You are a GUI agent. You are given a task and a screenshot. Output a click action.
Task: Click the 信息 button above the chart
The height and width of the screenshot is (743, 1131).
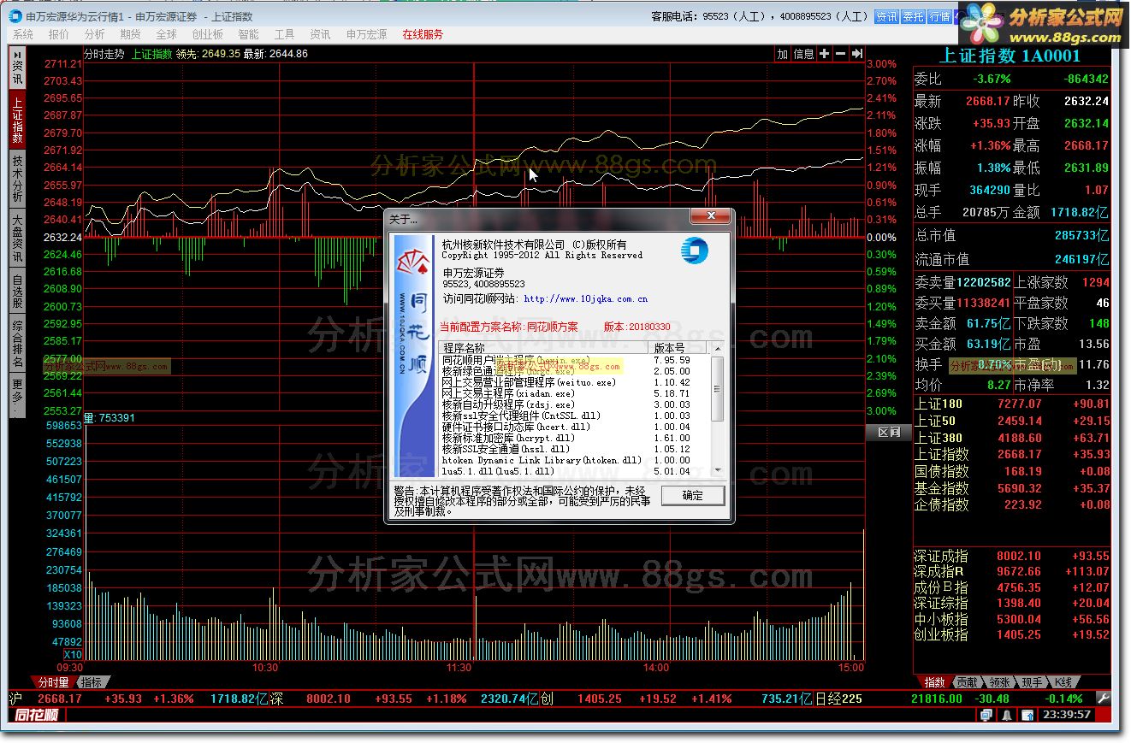[x=804, y=54]
